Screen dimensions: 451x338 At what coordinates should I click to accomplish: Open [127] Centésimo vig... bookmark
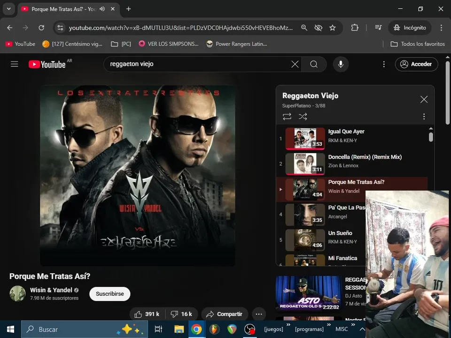72,44
